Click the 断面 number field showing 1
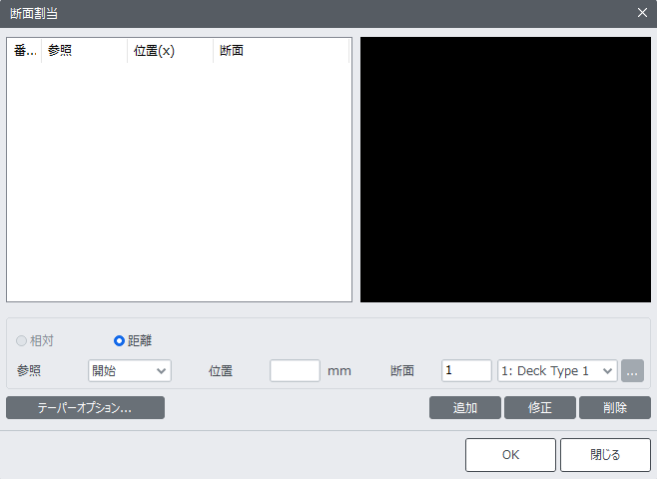The width and height of the screenshot is (657, 479). [x=466, y=371]
